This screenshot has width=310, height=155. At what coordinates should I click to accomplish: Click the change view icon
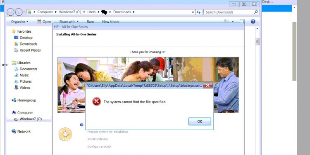tap(227, 21)
